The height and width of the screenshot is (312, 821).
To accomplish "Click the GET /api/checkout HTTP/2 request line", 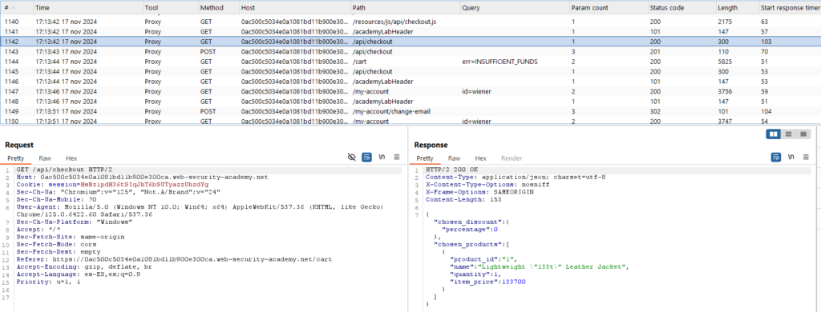I will [x=64, y=170].
